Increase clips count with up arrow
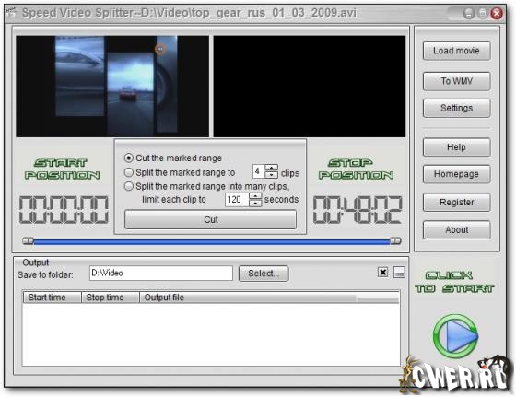 (x=271, y=168)
